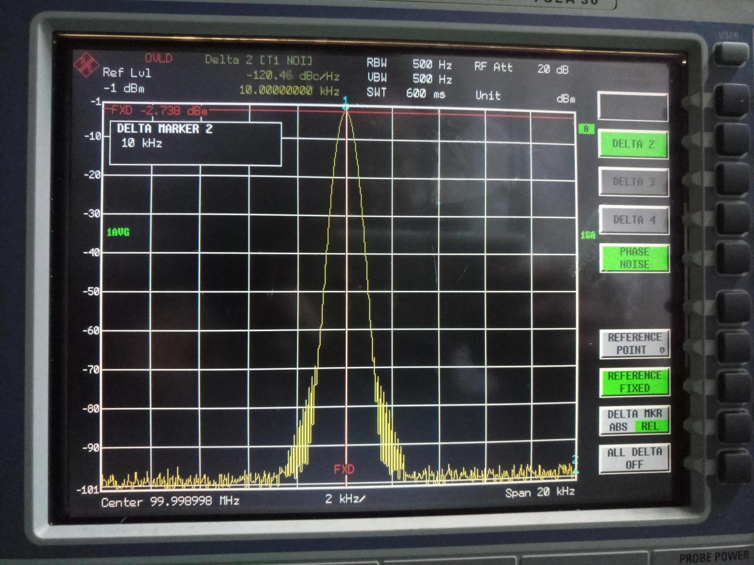This screenshot has width=754, height=565.
Task: Select marker 1 at the carrier peak
Action: 345,104
